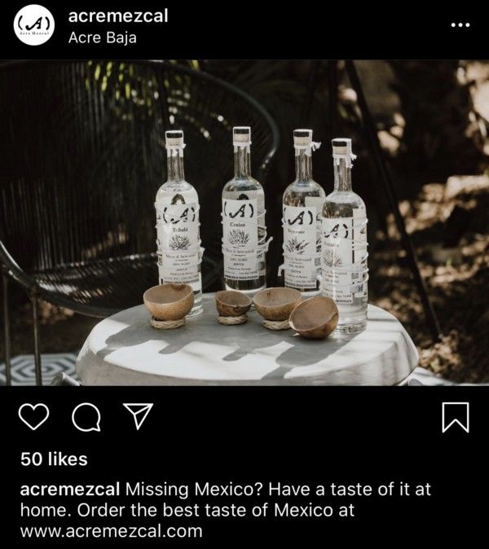Share the post using paper plane icon

click(138, 416)
